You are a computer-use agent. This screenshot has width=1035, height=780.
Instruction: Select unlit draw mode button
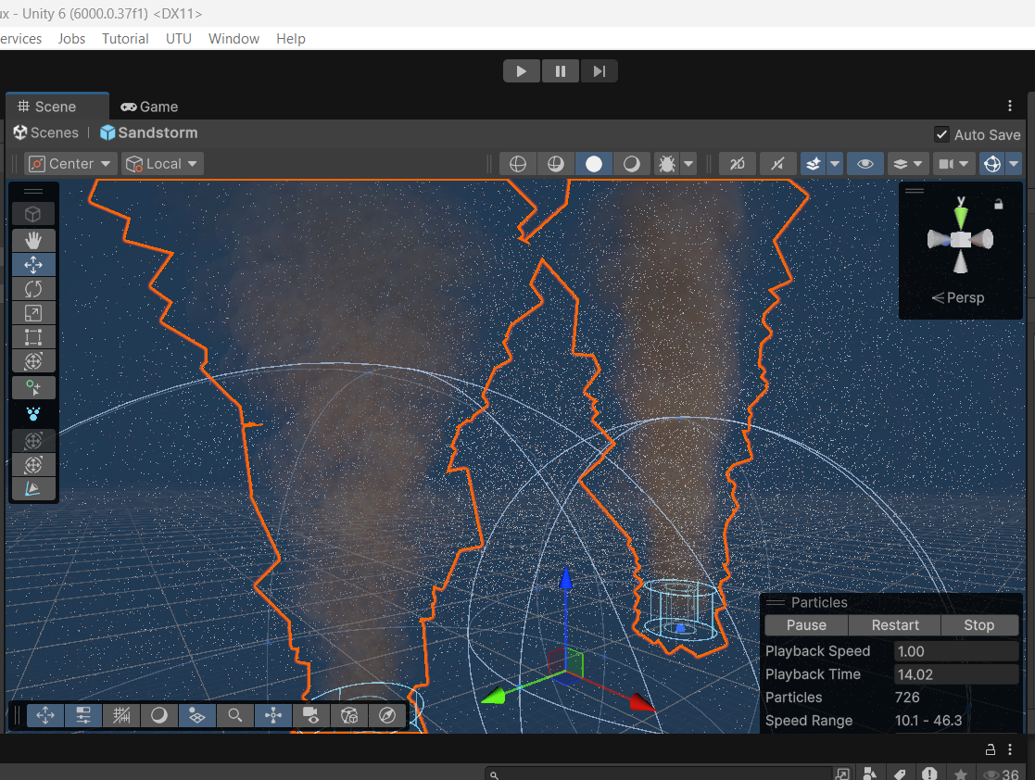(x=632, y=164)
